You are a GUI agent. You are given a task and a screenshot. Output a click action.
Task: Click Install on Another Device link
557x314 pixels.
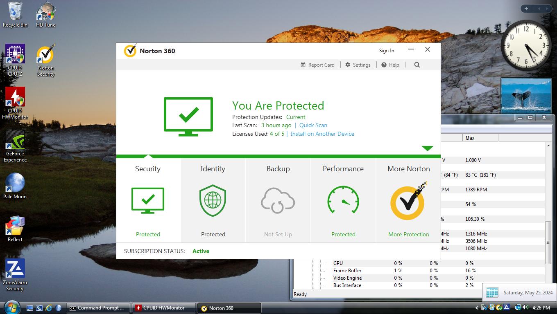click(x=322, y=134)
